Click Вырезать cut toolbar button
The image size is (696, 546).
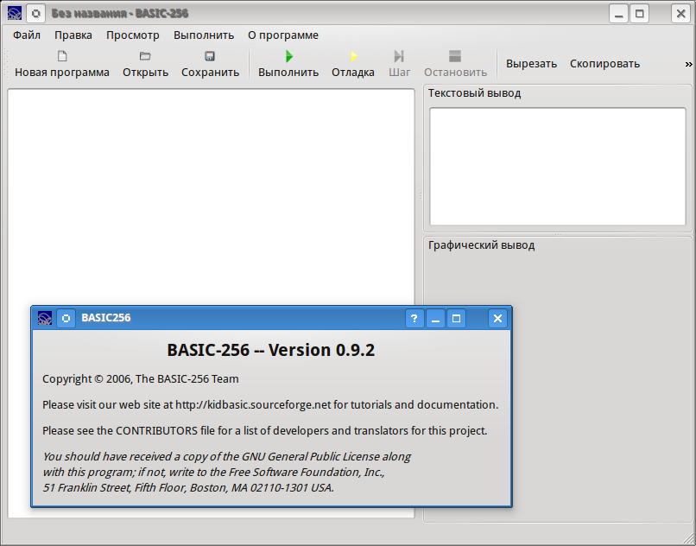[531, 64]
